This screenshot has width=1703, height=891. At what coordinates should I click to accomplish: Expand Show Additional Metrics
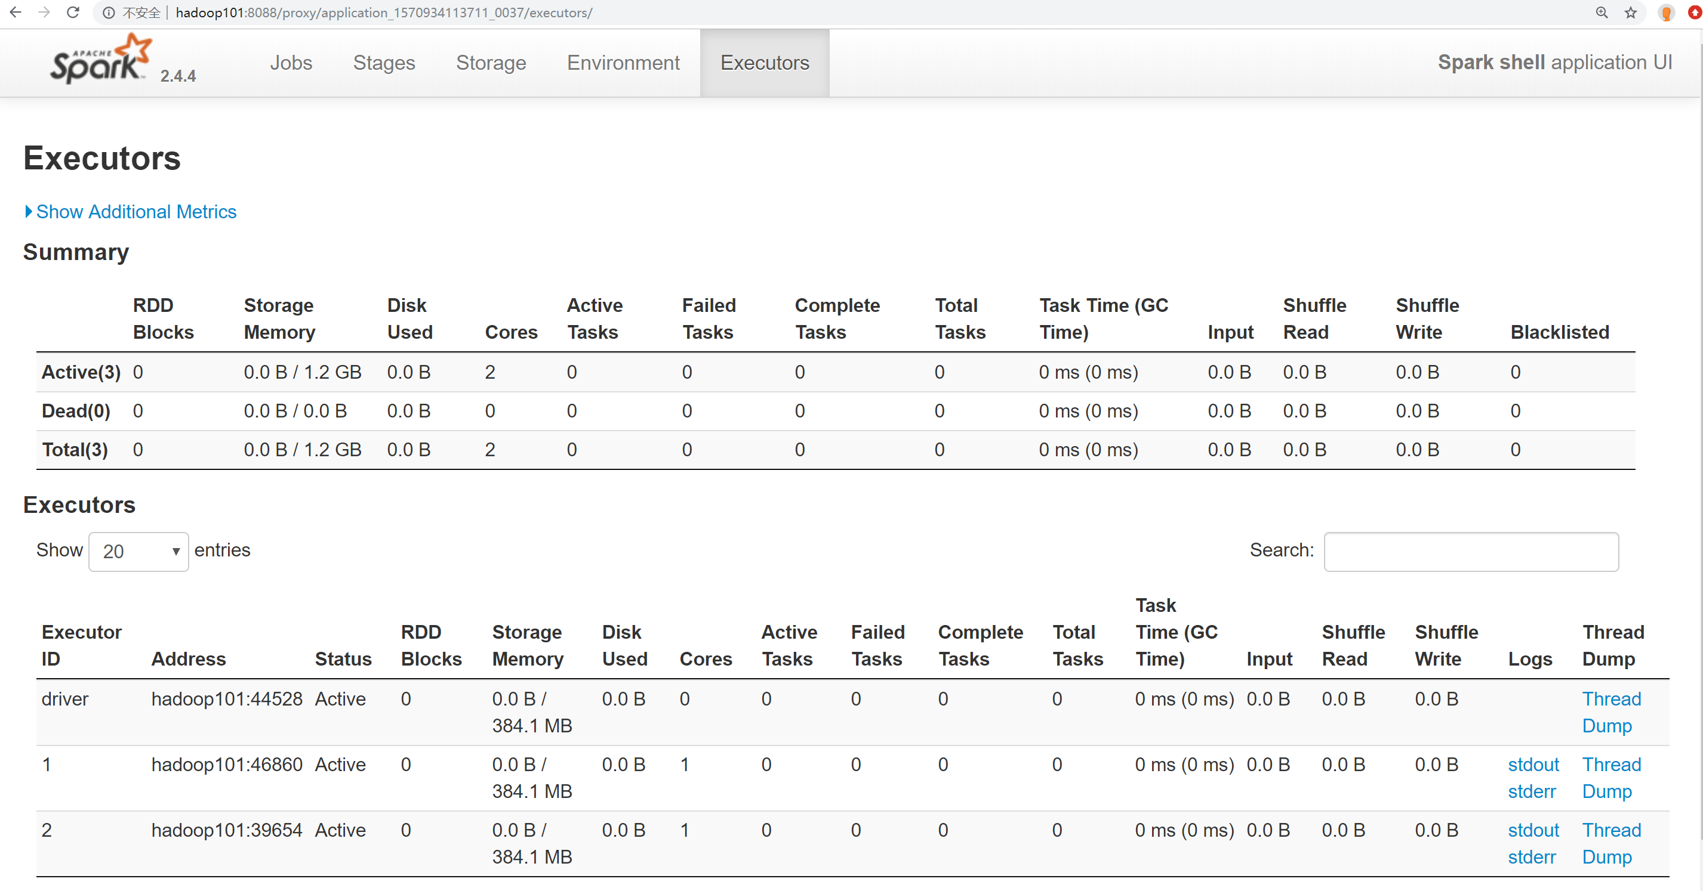[x=131, y=211]
